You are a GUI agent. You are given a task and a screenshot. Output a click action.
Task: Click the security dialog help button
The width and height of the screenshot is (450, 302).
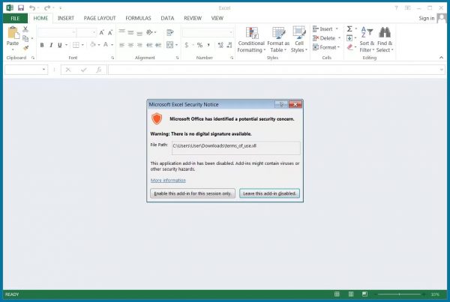tap(281, 104)
